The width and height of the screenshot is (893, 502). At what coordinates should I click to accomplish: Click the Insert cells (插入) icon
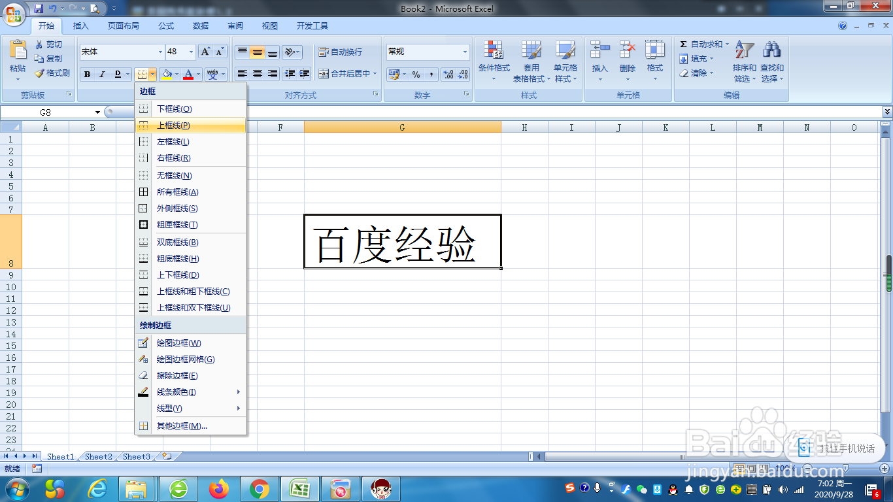coord(600,50)
